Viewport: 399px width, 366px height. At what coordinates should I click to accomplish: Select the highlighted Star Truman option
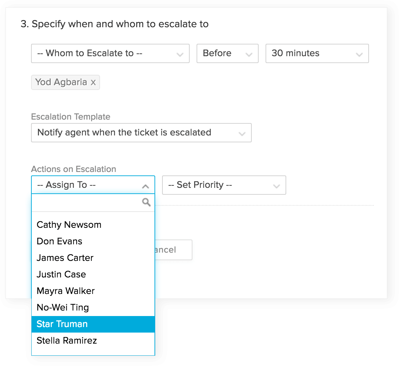(62, 324)
